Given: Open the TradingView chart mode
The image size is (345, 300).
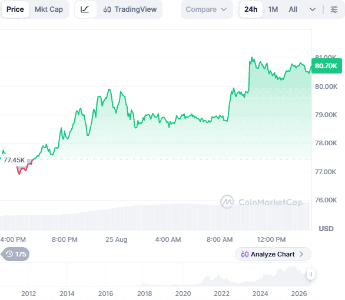Looking at the screenshot, I should point(130,9).
